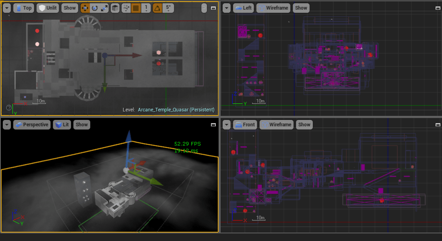Click Show button in Front viewport
The width and height of the screenshot is (442, 241).
point(304,125)
